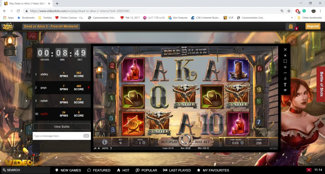This screenshot has height=174, width=325.
Task: Open the game help question mark
Action: pos(111,148)
